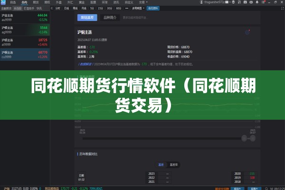Click the right handle of the date range slider
Screen dimensions: 285x190
(x=253, y=138)
